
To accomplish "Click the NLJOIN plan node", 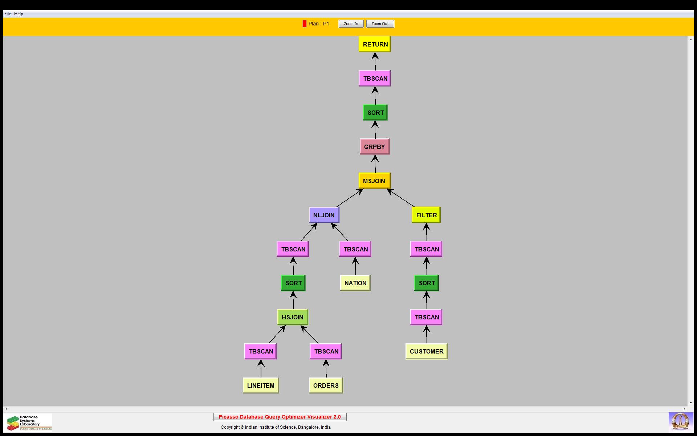I will [324, 215].
